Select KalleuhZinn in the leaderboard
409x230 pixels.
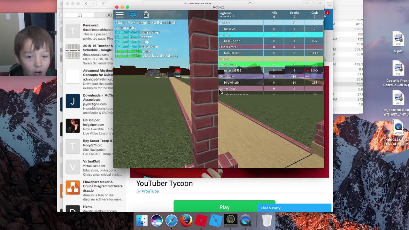[x=270, y=41]
